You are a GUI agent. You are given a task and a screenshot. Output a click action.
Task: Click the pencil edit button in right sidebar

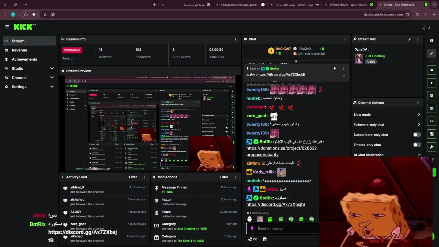(x=431, y=53)
